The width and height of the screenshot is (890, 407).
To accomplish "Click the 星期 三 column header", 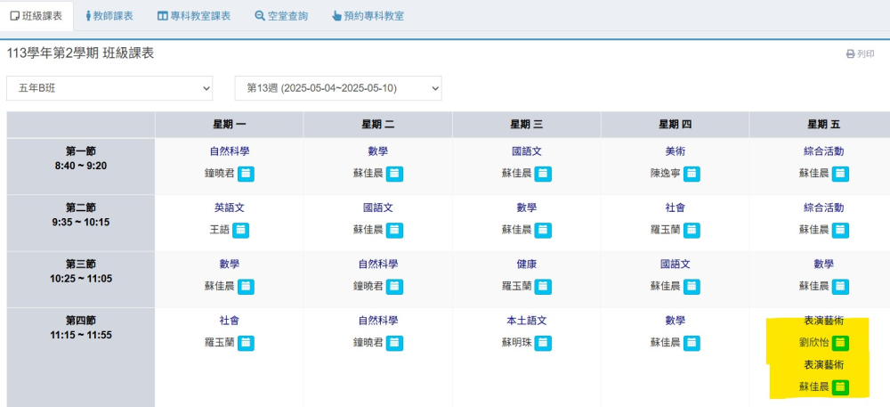I will click(526, 125).
